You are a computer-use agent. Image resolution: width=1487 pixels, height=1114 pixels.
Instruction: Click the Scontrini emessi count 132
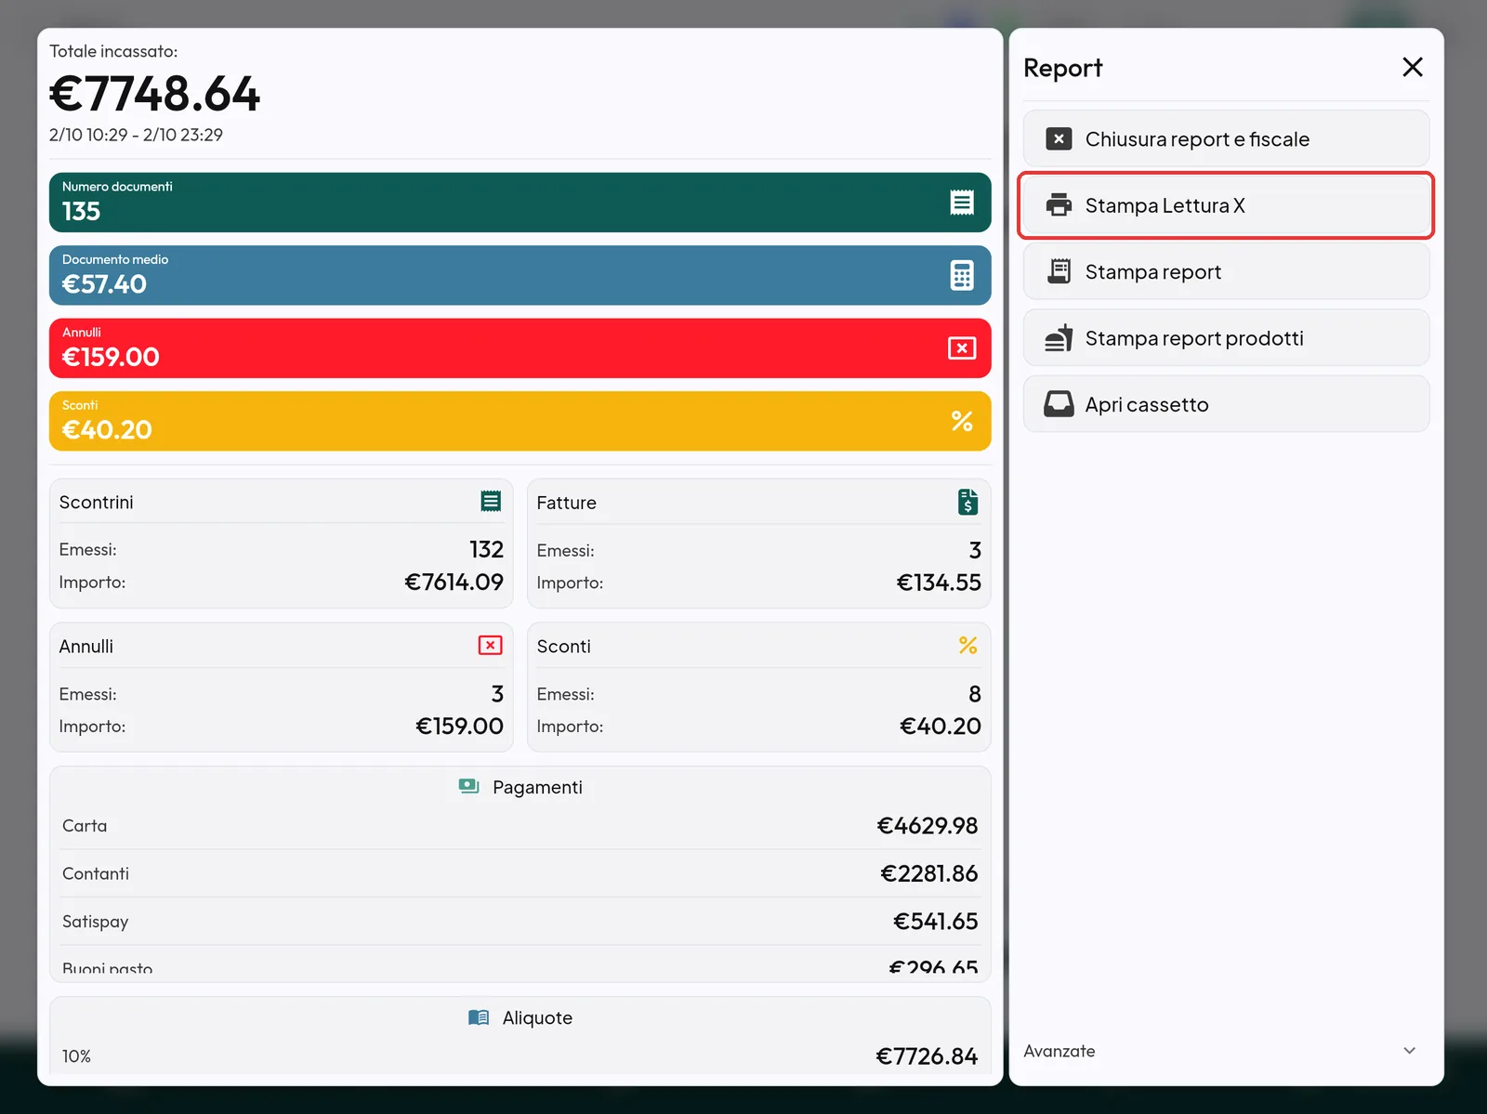(486, 549)
